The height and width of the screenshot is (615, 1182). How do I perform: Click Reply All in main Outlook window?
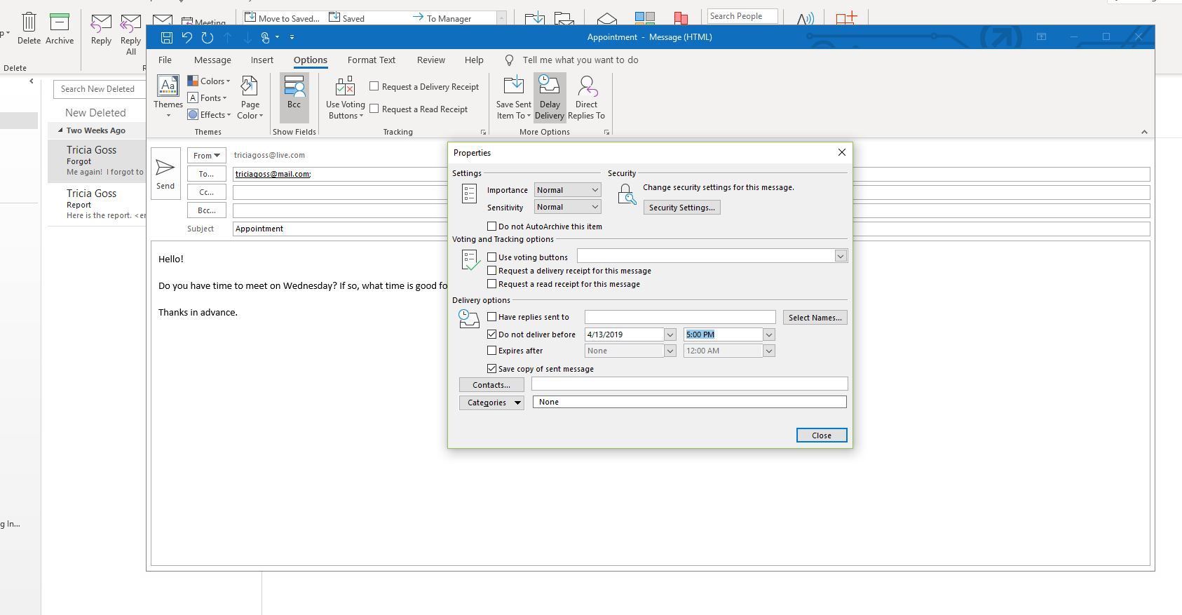pyautogui.click(x=130, y=35)
